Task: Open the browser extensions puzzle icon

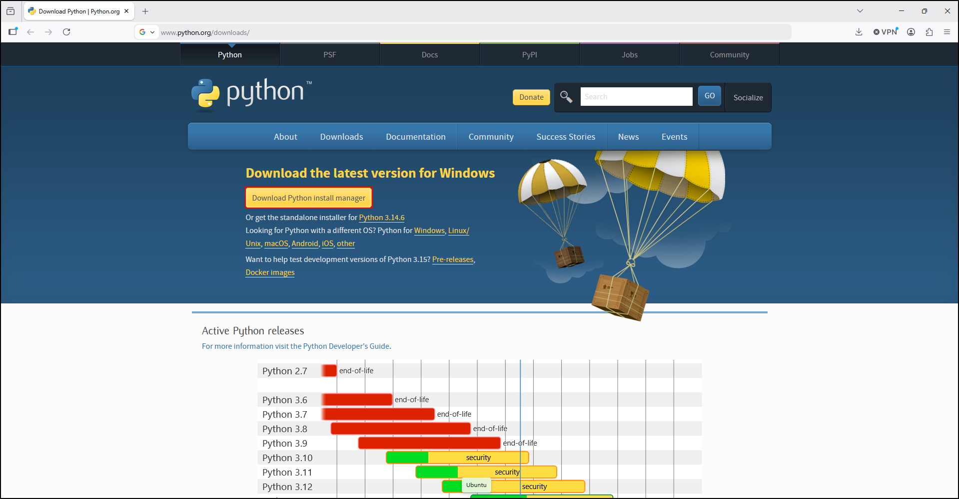Action: [929, 32]
